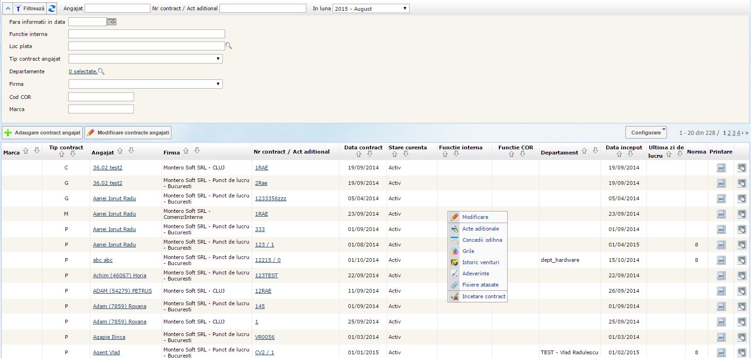Screen dimensions: 751x358
Task: Select Acte aditionale from the context menu
Action: coord(480,229)
